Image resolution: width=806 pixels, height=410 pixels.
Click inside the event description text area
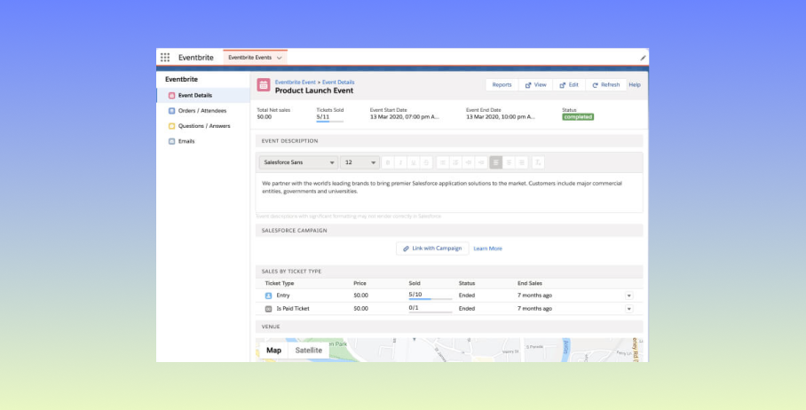[449, 193]
